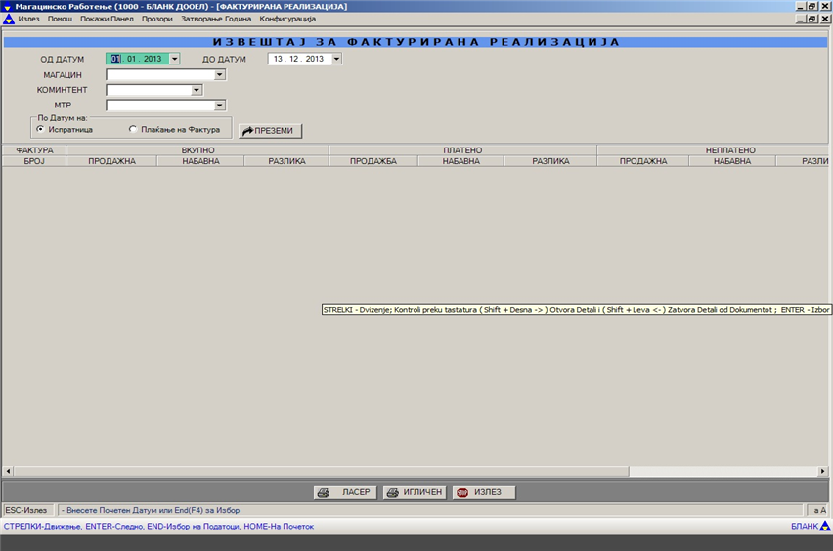Select the Плаќање на Фактура radio option
833x551 pixels.
[133, 129]
